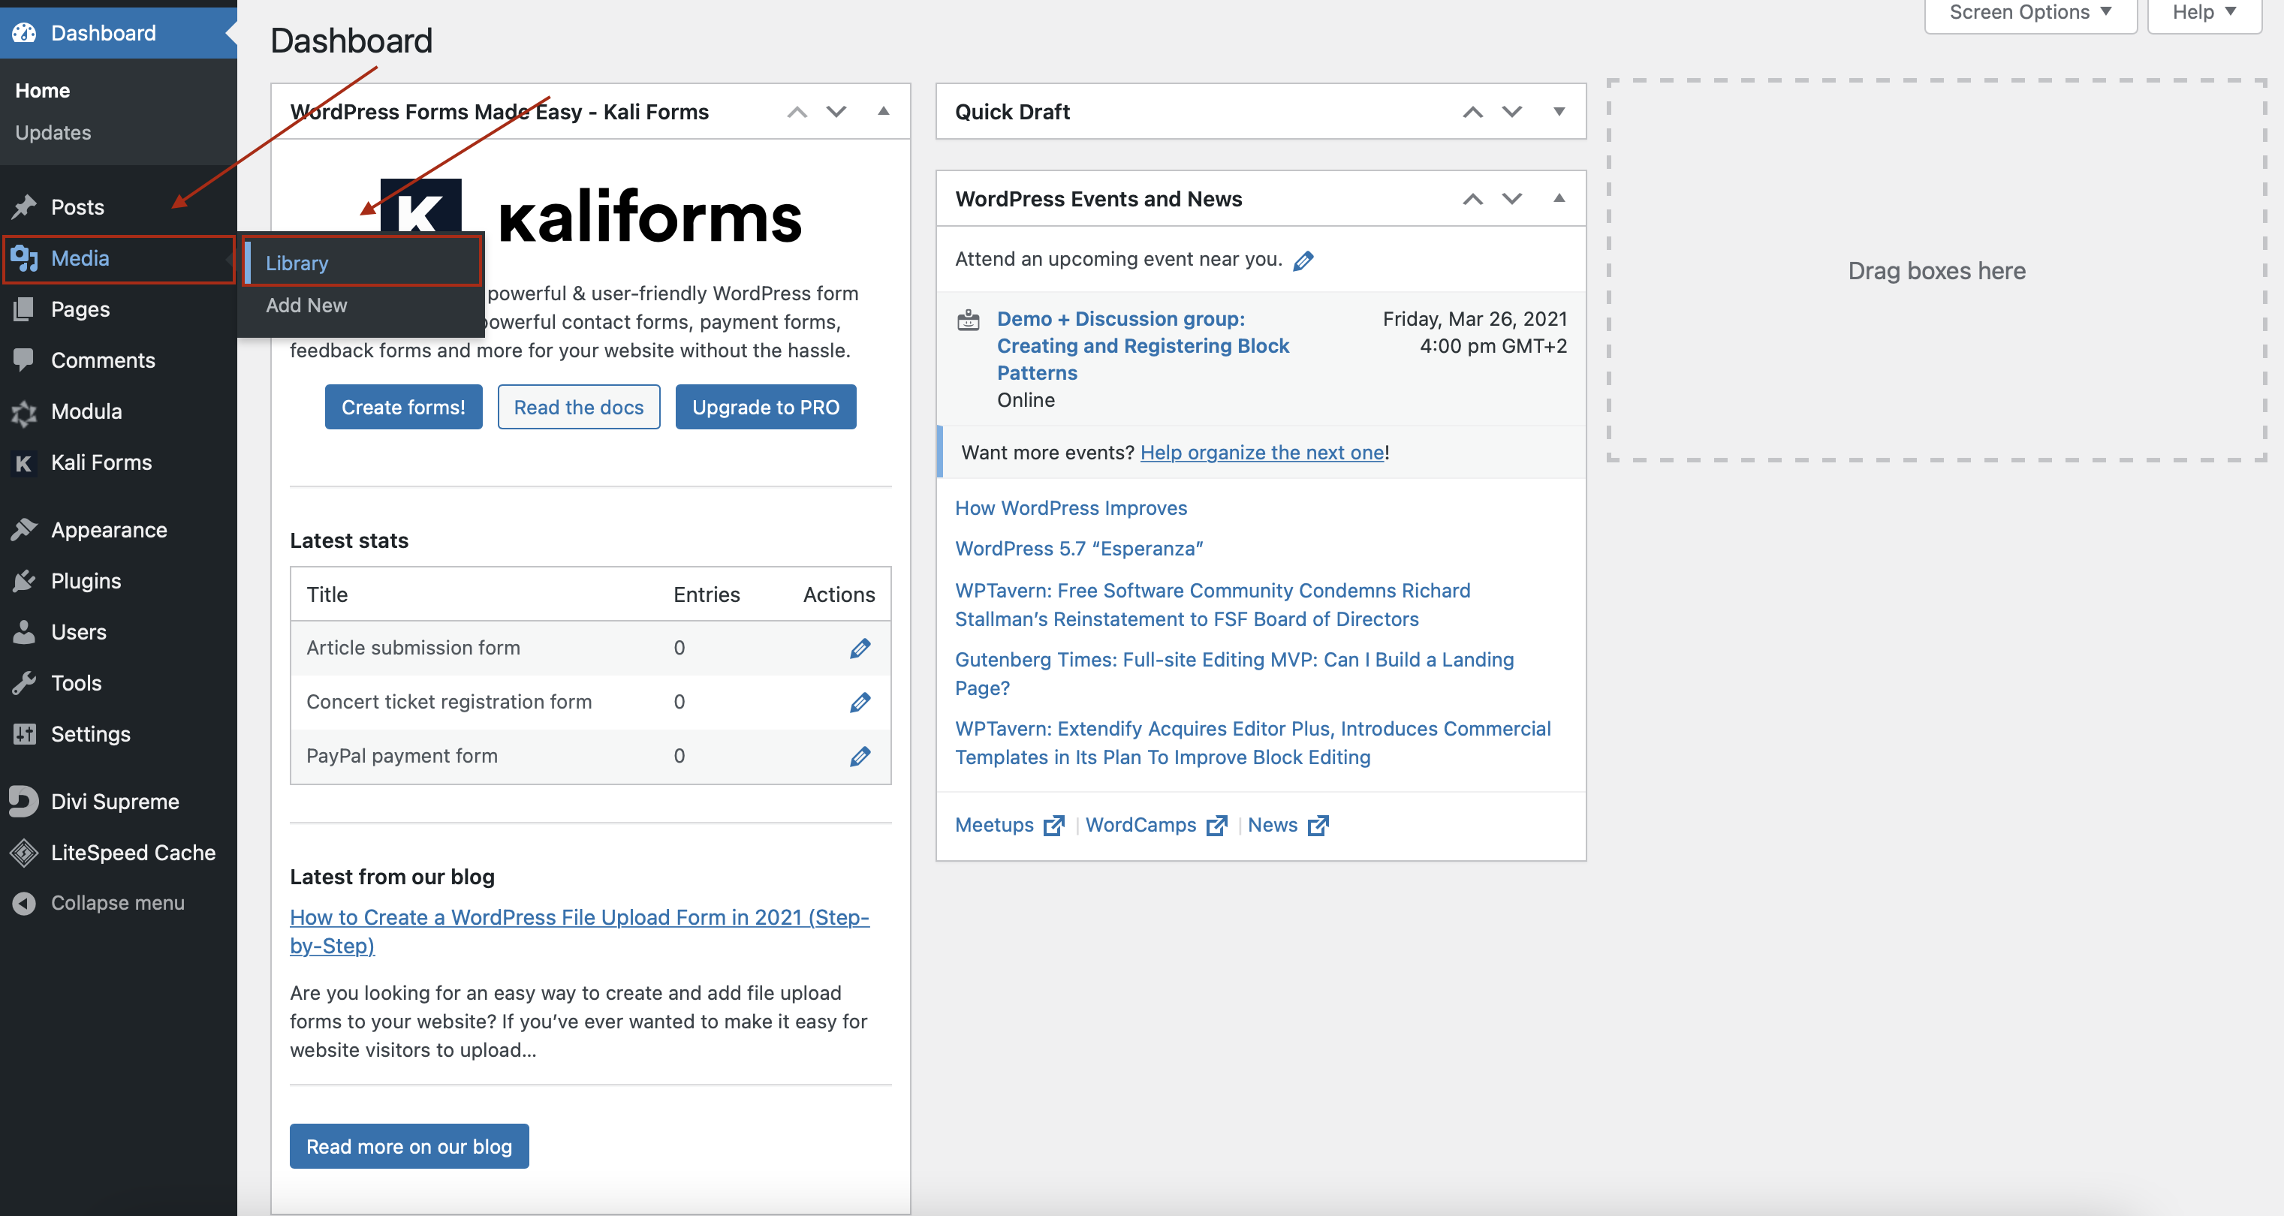The width and height of the screenshot is (2284, 1216).
Task: Select the Modula gear icon
Action: 25,411
